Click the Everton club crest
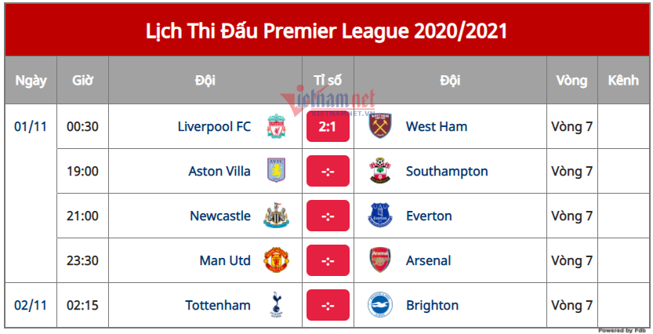This screenshot has height=334, width=653. point(380,216)
